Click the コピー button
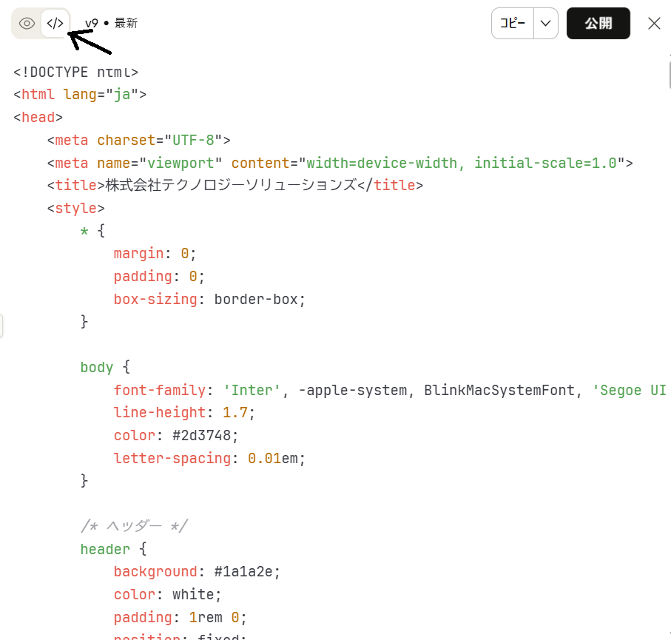Image resolution: width=671 pixels, height=640 pixels. pos(512,23)
